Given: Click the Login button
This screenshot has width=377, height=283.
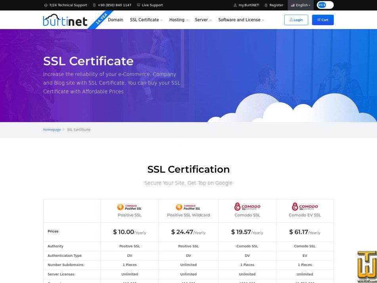Looking at the screenshot, I should coord(296,19).
